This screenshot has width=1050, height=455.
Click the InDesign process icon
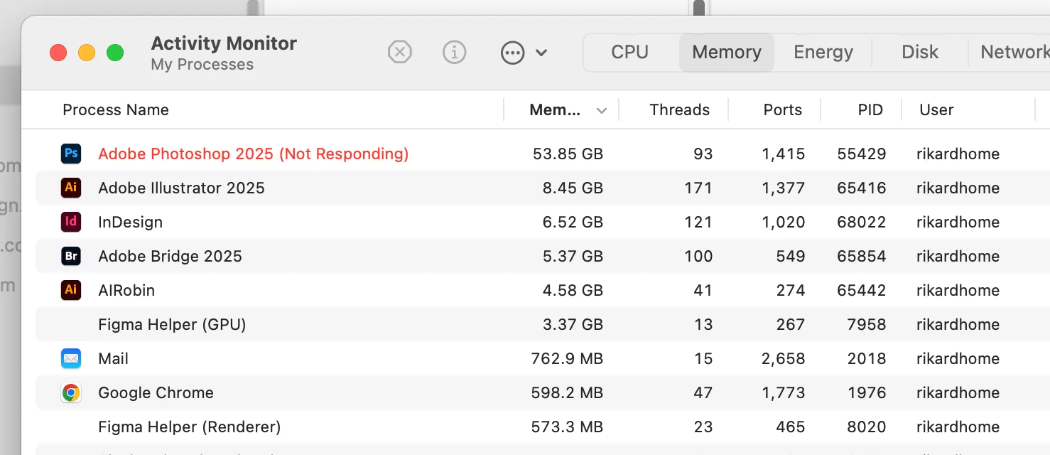(x=71, y=222)
